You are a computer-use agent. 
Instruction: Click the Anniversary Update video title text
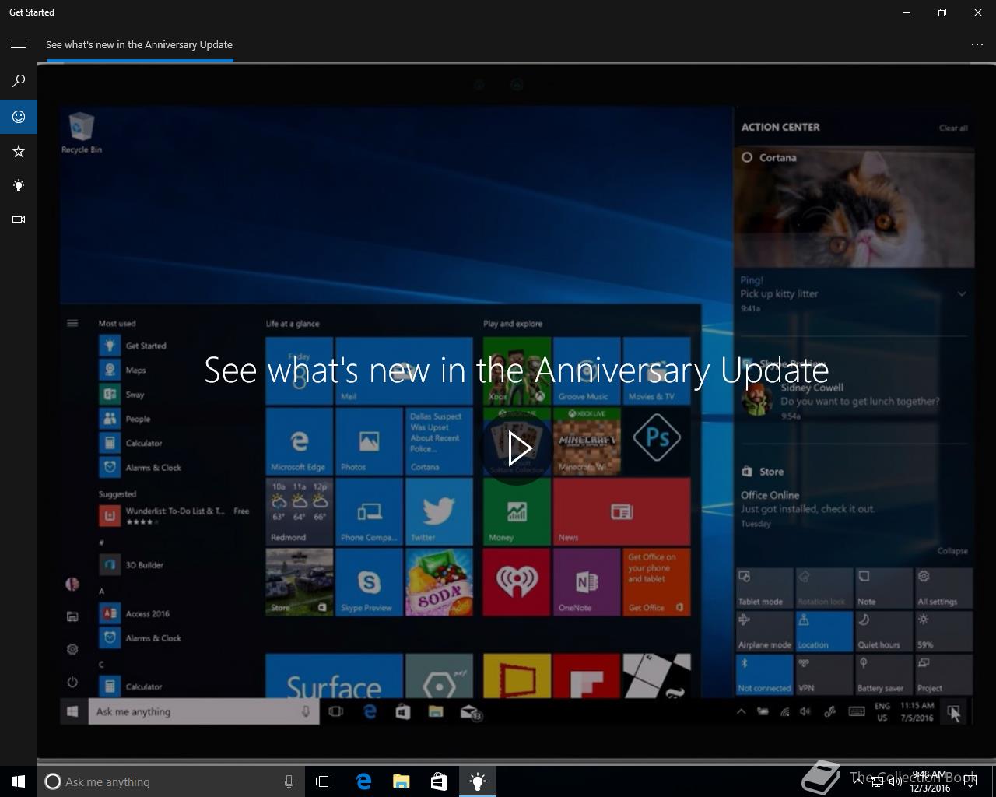517,370
